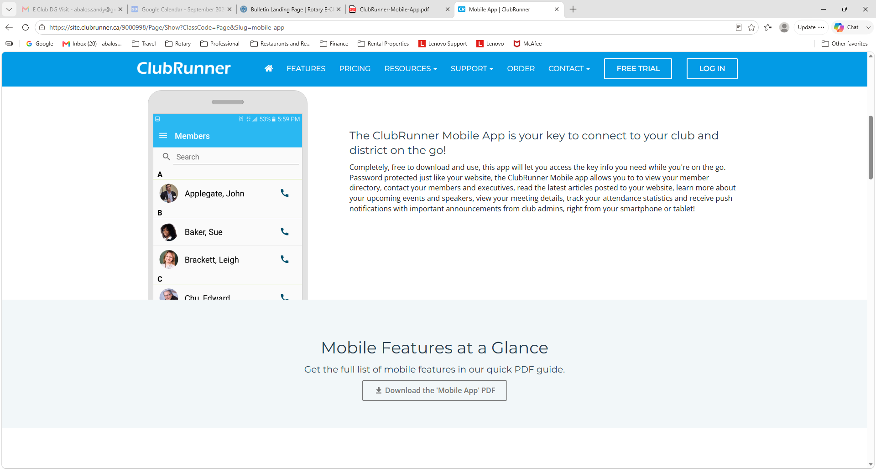Click the browser Update button
The image size is (876, 470).
[x=811, y=27]
